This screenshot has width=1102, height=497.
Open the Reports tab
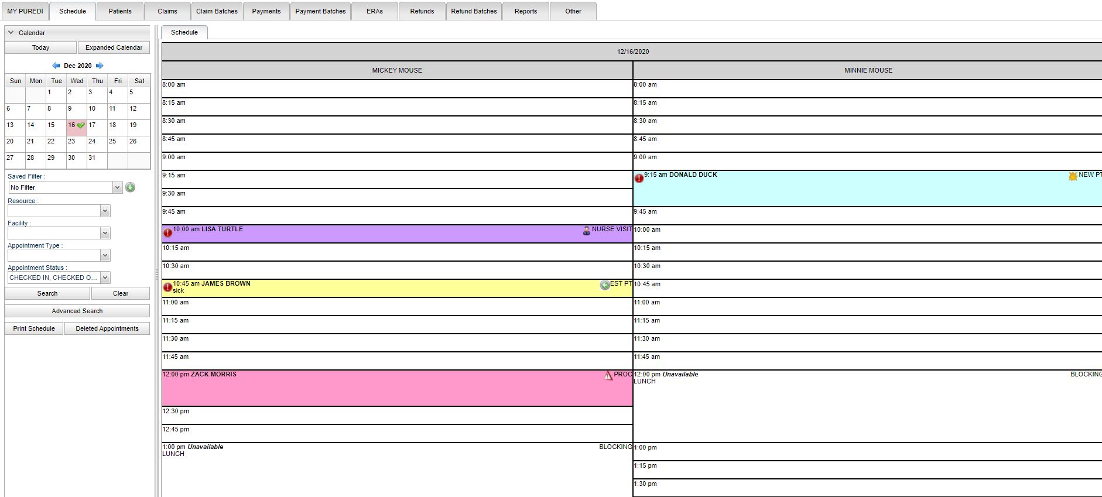coord(526,11)
